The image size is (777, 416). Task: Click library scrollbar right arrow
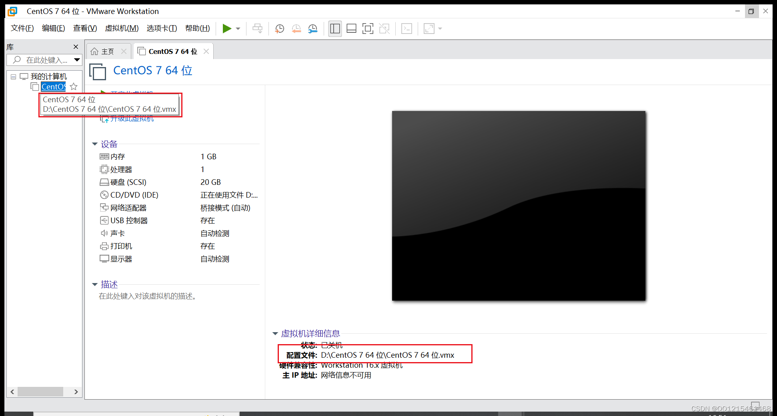pos(76,392)
